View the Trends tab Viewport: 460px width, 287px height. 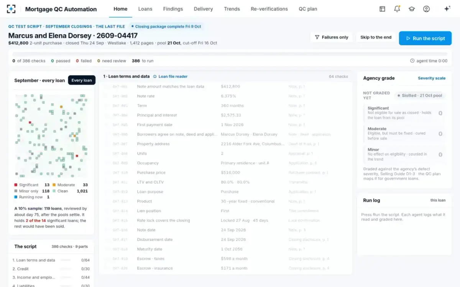pos(232,9)
